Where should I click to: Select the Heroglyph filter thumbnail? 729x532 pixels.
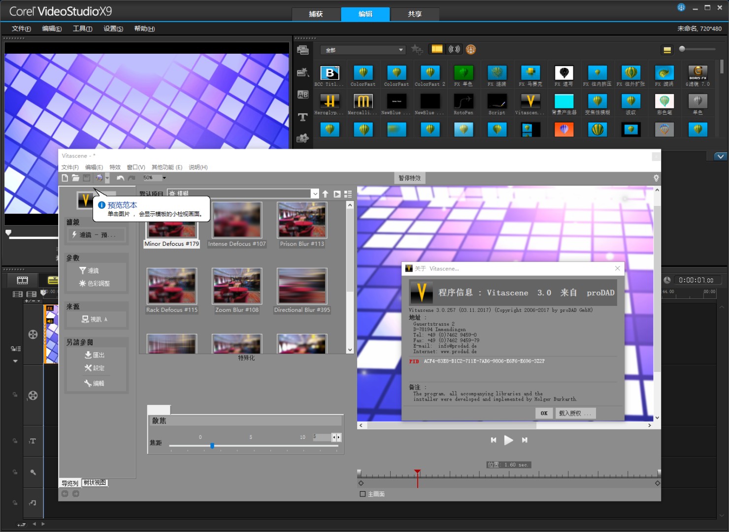[330, 101]
